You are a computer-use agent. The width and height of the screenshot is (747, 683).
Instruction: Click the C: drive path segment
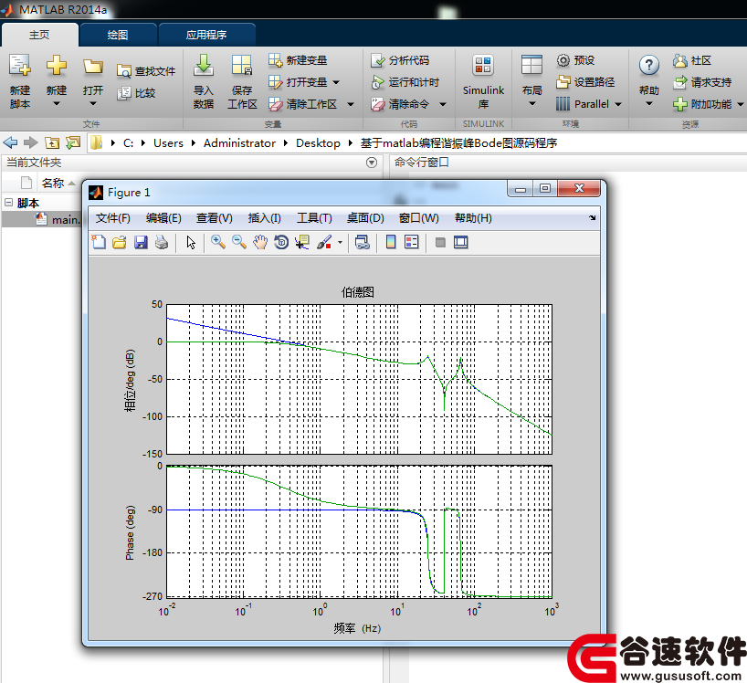point(128,142)
